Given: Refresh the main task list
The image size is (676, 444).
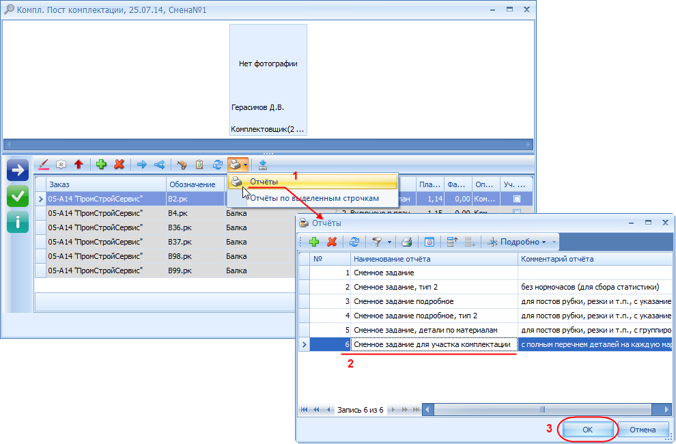Looking at the screenshot, I should coord(217,165).
